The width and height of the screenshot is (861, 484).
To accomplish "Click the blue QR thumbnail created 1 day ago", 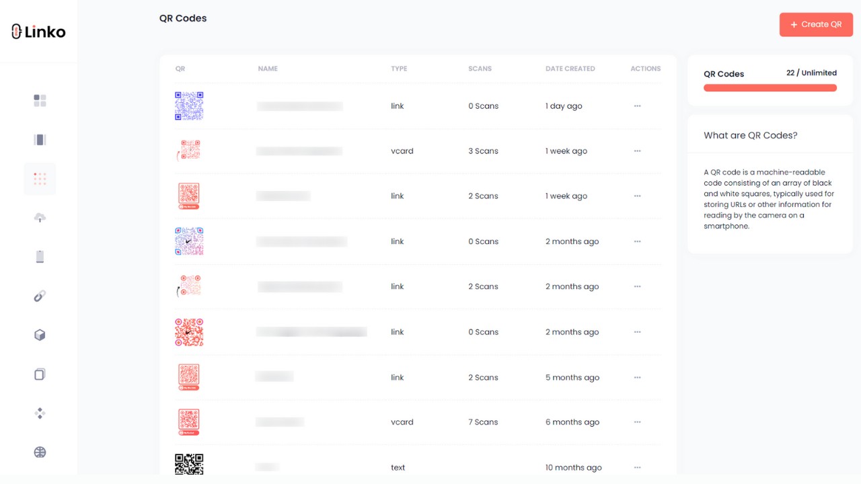I will pyautogui.click(x=189, y=106).
